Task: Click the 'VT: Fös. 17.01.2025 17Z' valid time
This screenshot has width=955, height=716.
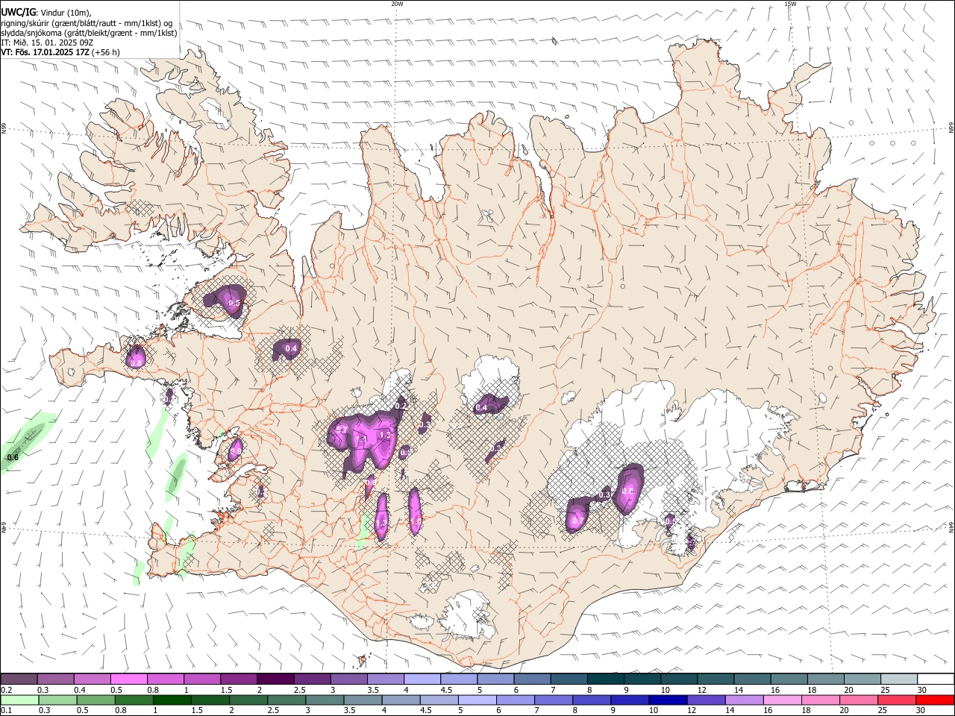Action: tap(46, 52)
